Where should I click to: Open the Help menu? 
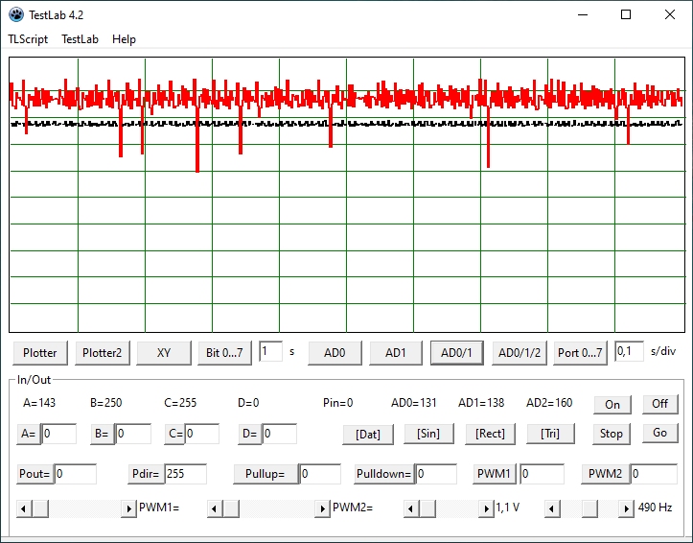tap(124, 39)
